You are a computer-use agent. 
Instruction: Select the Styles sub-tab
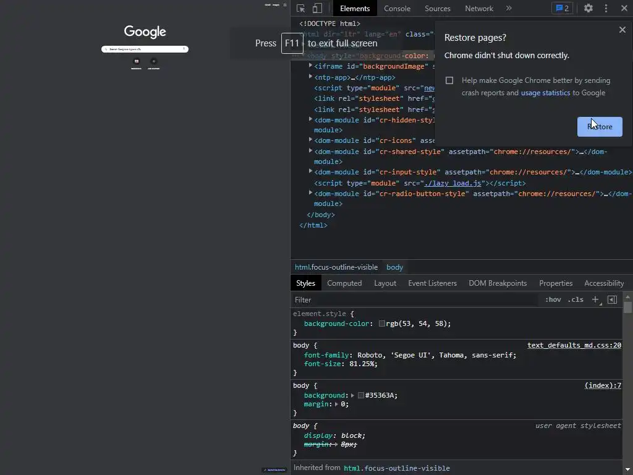305,283
